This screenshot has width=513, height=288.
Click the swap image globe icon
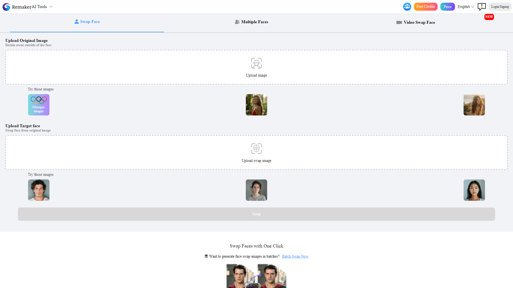pyautogui.click(x=256, y=149)
